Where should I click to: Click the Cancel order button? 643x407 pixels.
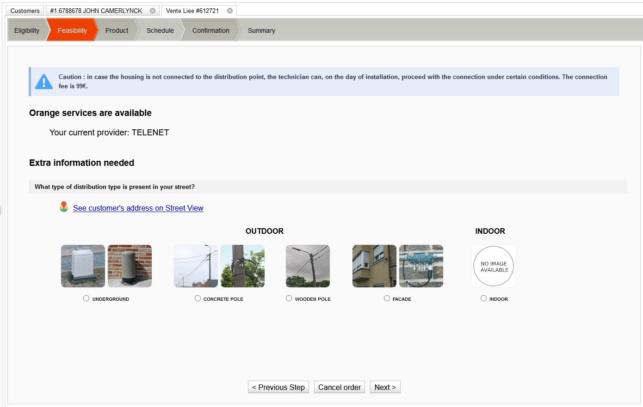339,387
